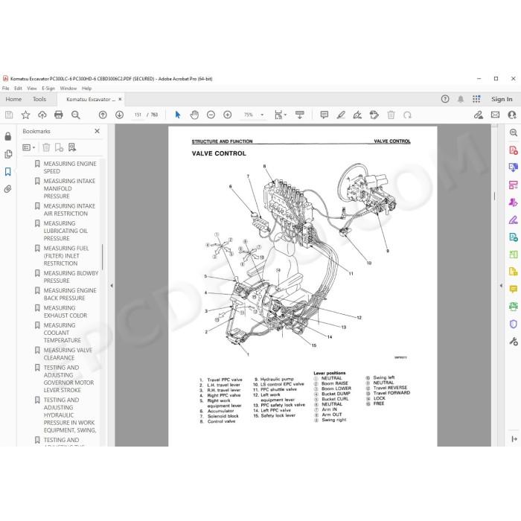Click the Save file toolbar icon
Image resolution: width=521 pixels, height=521 pixels.
[9, 115]
